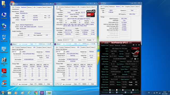
Task: Switch to GPU-Z taskbar button
Action: coord(49,93)
